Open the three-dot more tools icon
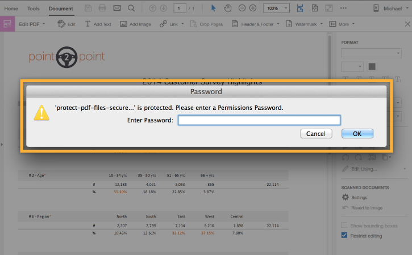412x255 pixels. tap(343, 8)
